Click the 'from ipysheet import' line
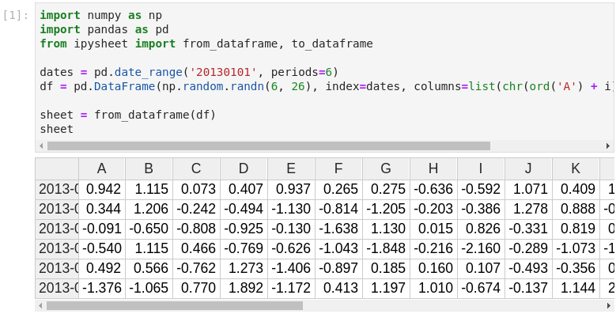This screenshot has width=616, height=314. (206, 44)
